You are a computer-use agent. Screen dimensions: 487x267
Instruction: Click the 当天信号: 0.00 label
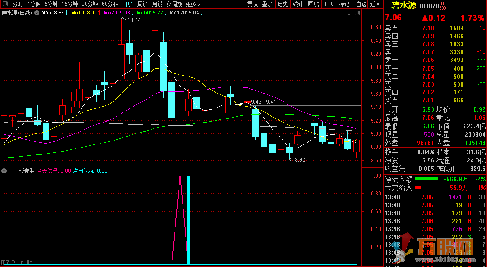pos(54,171)
